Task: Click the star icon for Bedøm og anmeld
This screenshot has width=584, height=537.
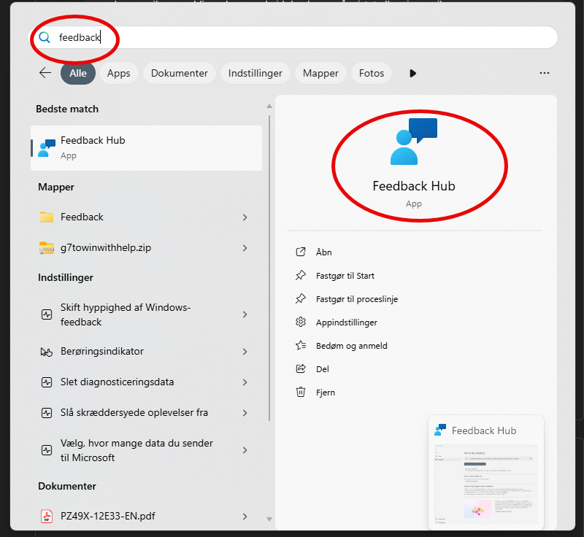Action: 301,345
